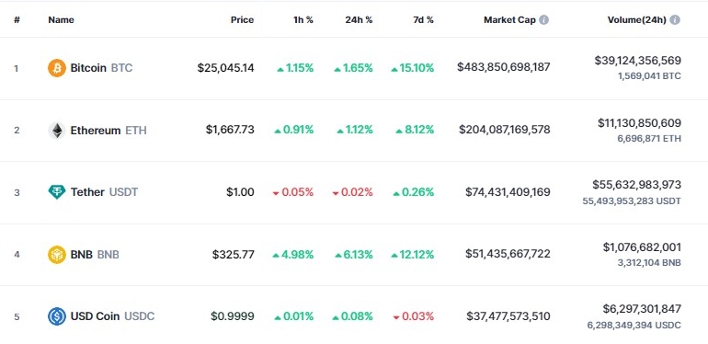The width and height of the screenshot is (708, 344).
Task: Click BNB's market cap $51,435,667,722
Action: (508, 254)
